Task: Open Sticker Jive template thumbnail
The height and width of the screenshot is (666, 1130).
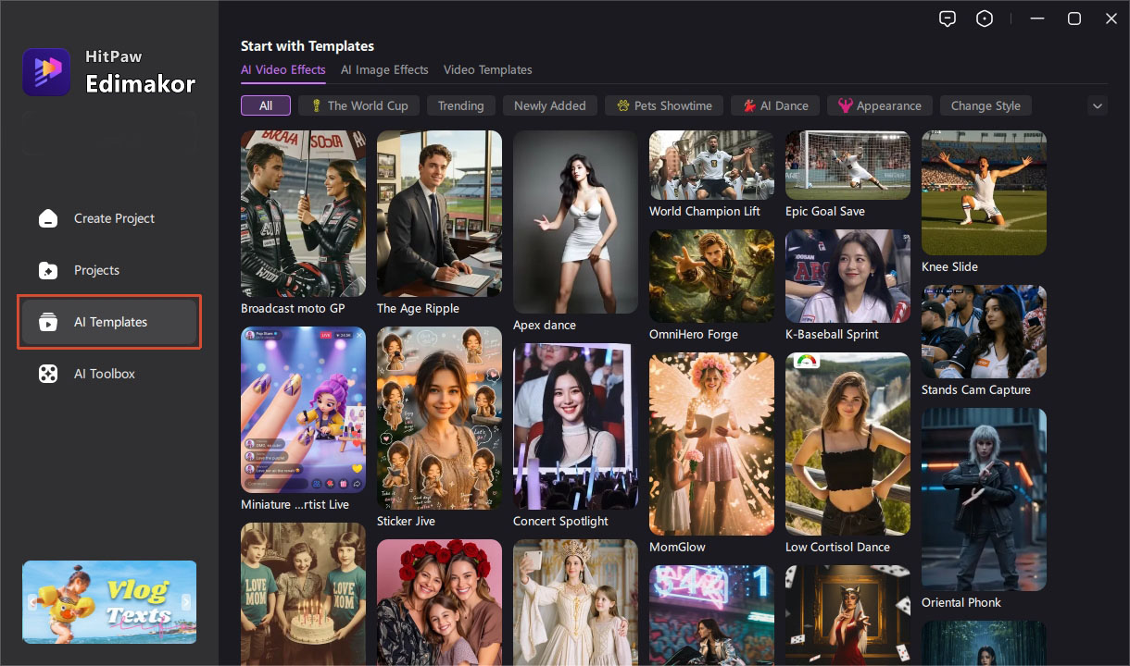Action: pyautogui.click(x=439, y=418)
